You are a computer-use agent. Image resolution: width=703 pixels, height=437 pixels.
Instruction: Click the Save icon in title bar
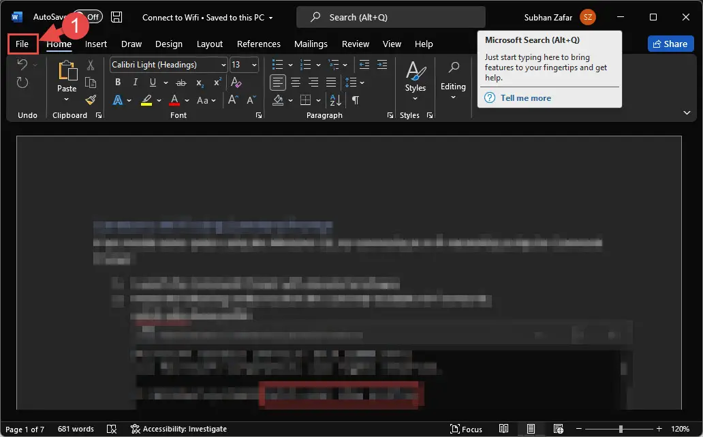pos(117,17)
